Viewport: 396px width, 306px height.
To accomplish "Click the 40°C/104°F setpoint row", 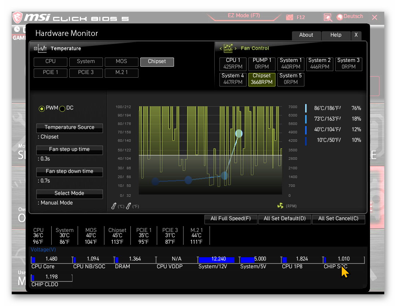I will [x=333, y=129].
